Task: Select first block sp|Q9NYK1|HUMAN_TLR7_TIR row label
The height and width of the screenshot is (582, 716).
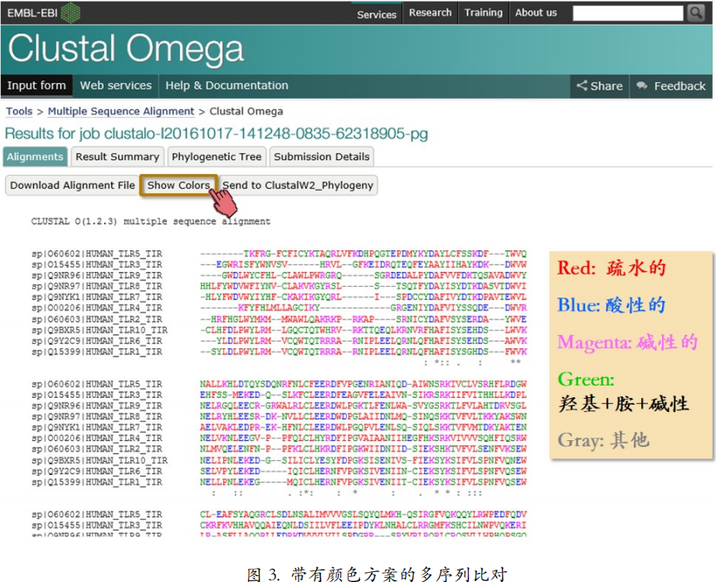Action: tap(97, 297)
